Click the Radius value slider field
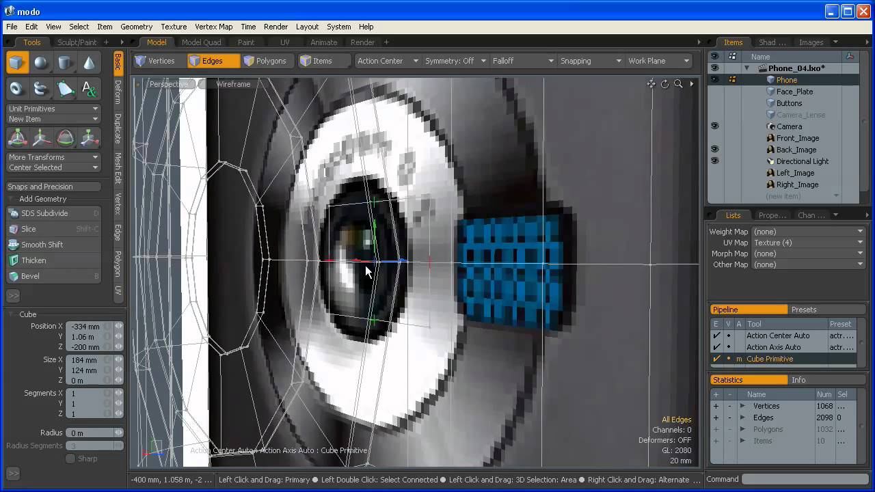Screen dimensions: 875x492 tap(95, 433)
